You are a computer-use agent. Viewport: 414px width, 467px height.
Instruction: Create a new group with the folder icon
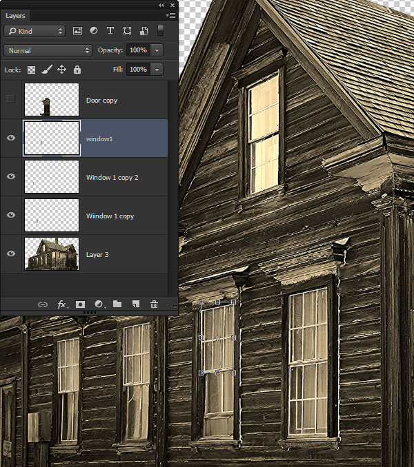tap(117, 304)
